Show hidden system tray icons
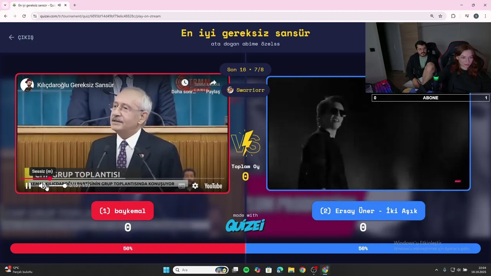 [436, 270]
